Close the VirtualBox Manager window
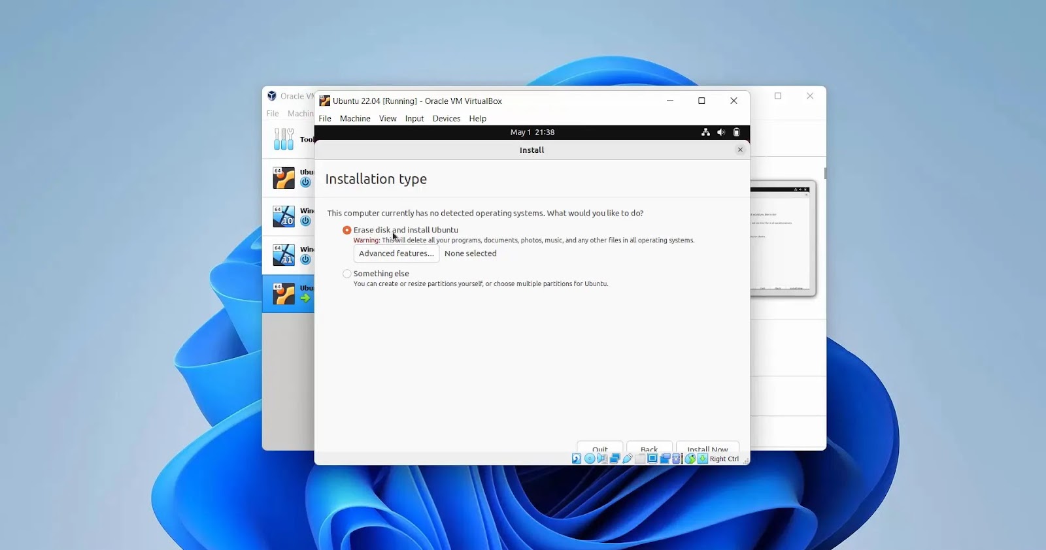 810,96
